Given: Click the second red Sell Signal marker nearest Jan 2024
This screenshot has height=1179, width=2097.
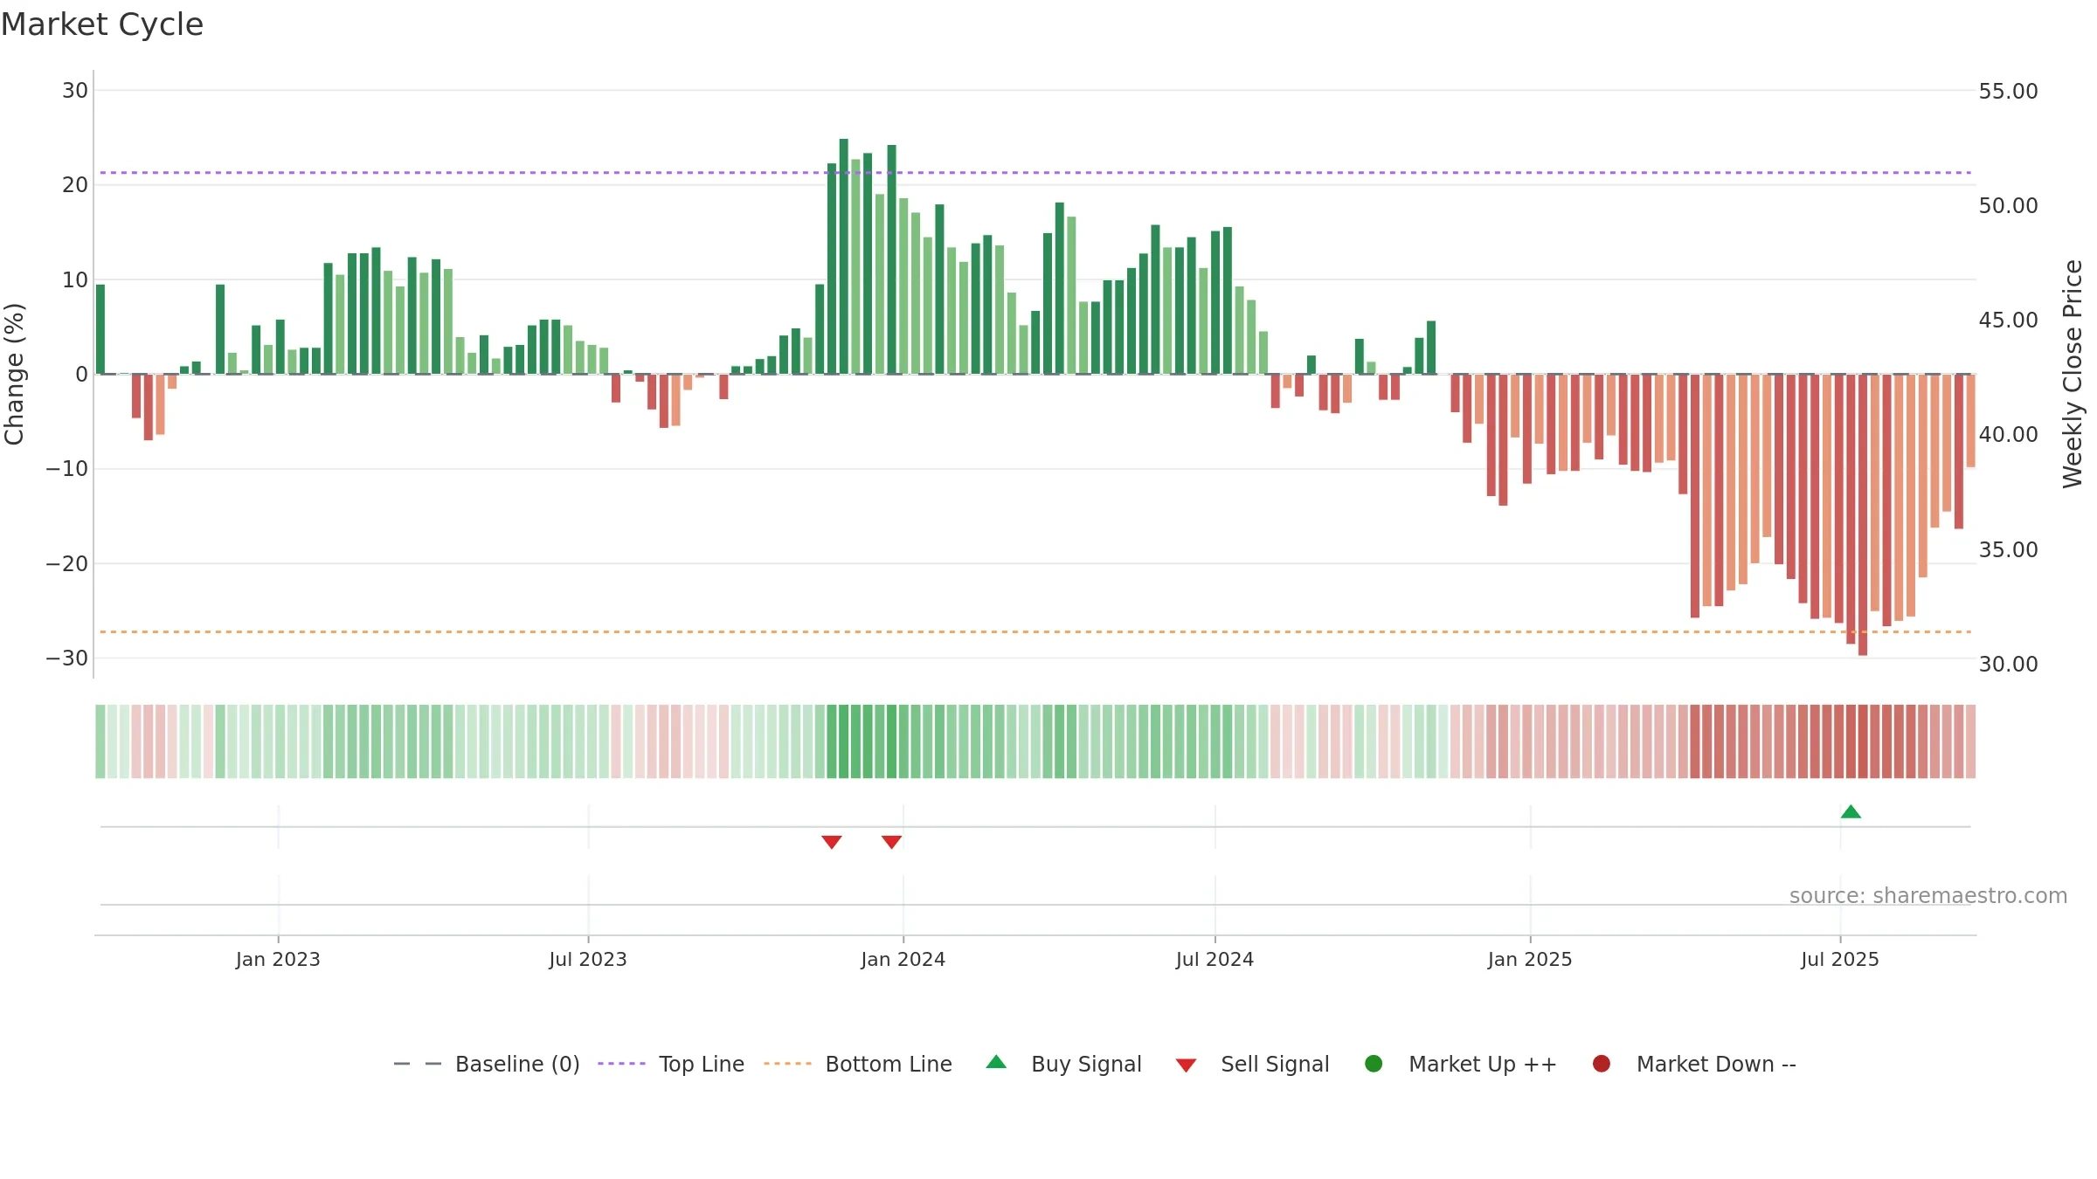Looking at the screenshot, I should click(x=891, y=842).
